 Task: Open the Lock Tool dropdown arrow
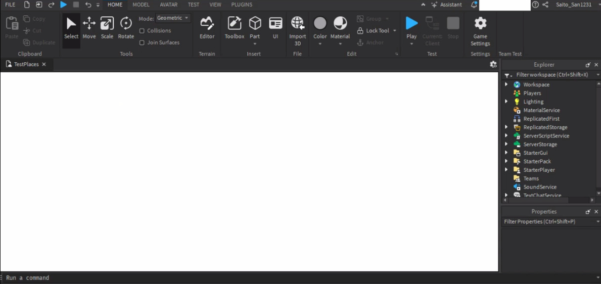[x=395, y=31]
